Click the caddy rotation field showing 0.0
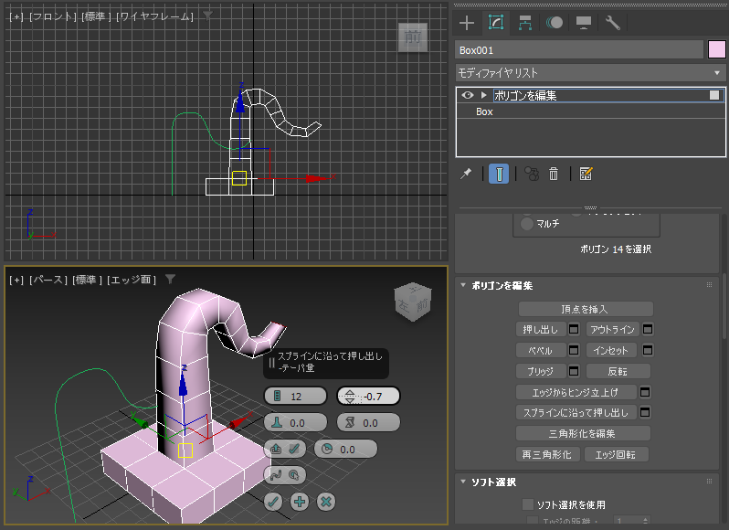The width and height of the screenshot is (729, 530). 346,449
